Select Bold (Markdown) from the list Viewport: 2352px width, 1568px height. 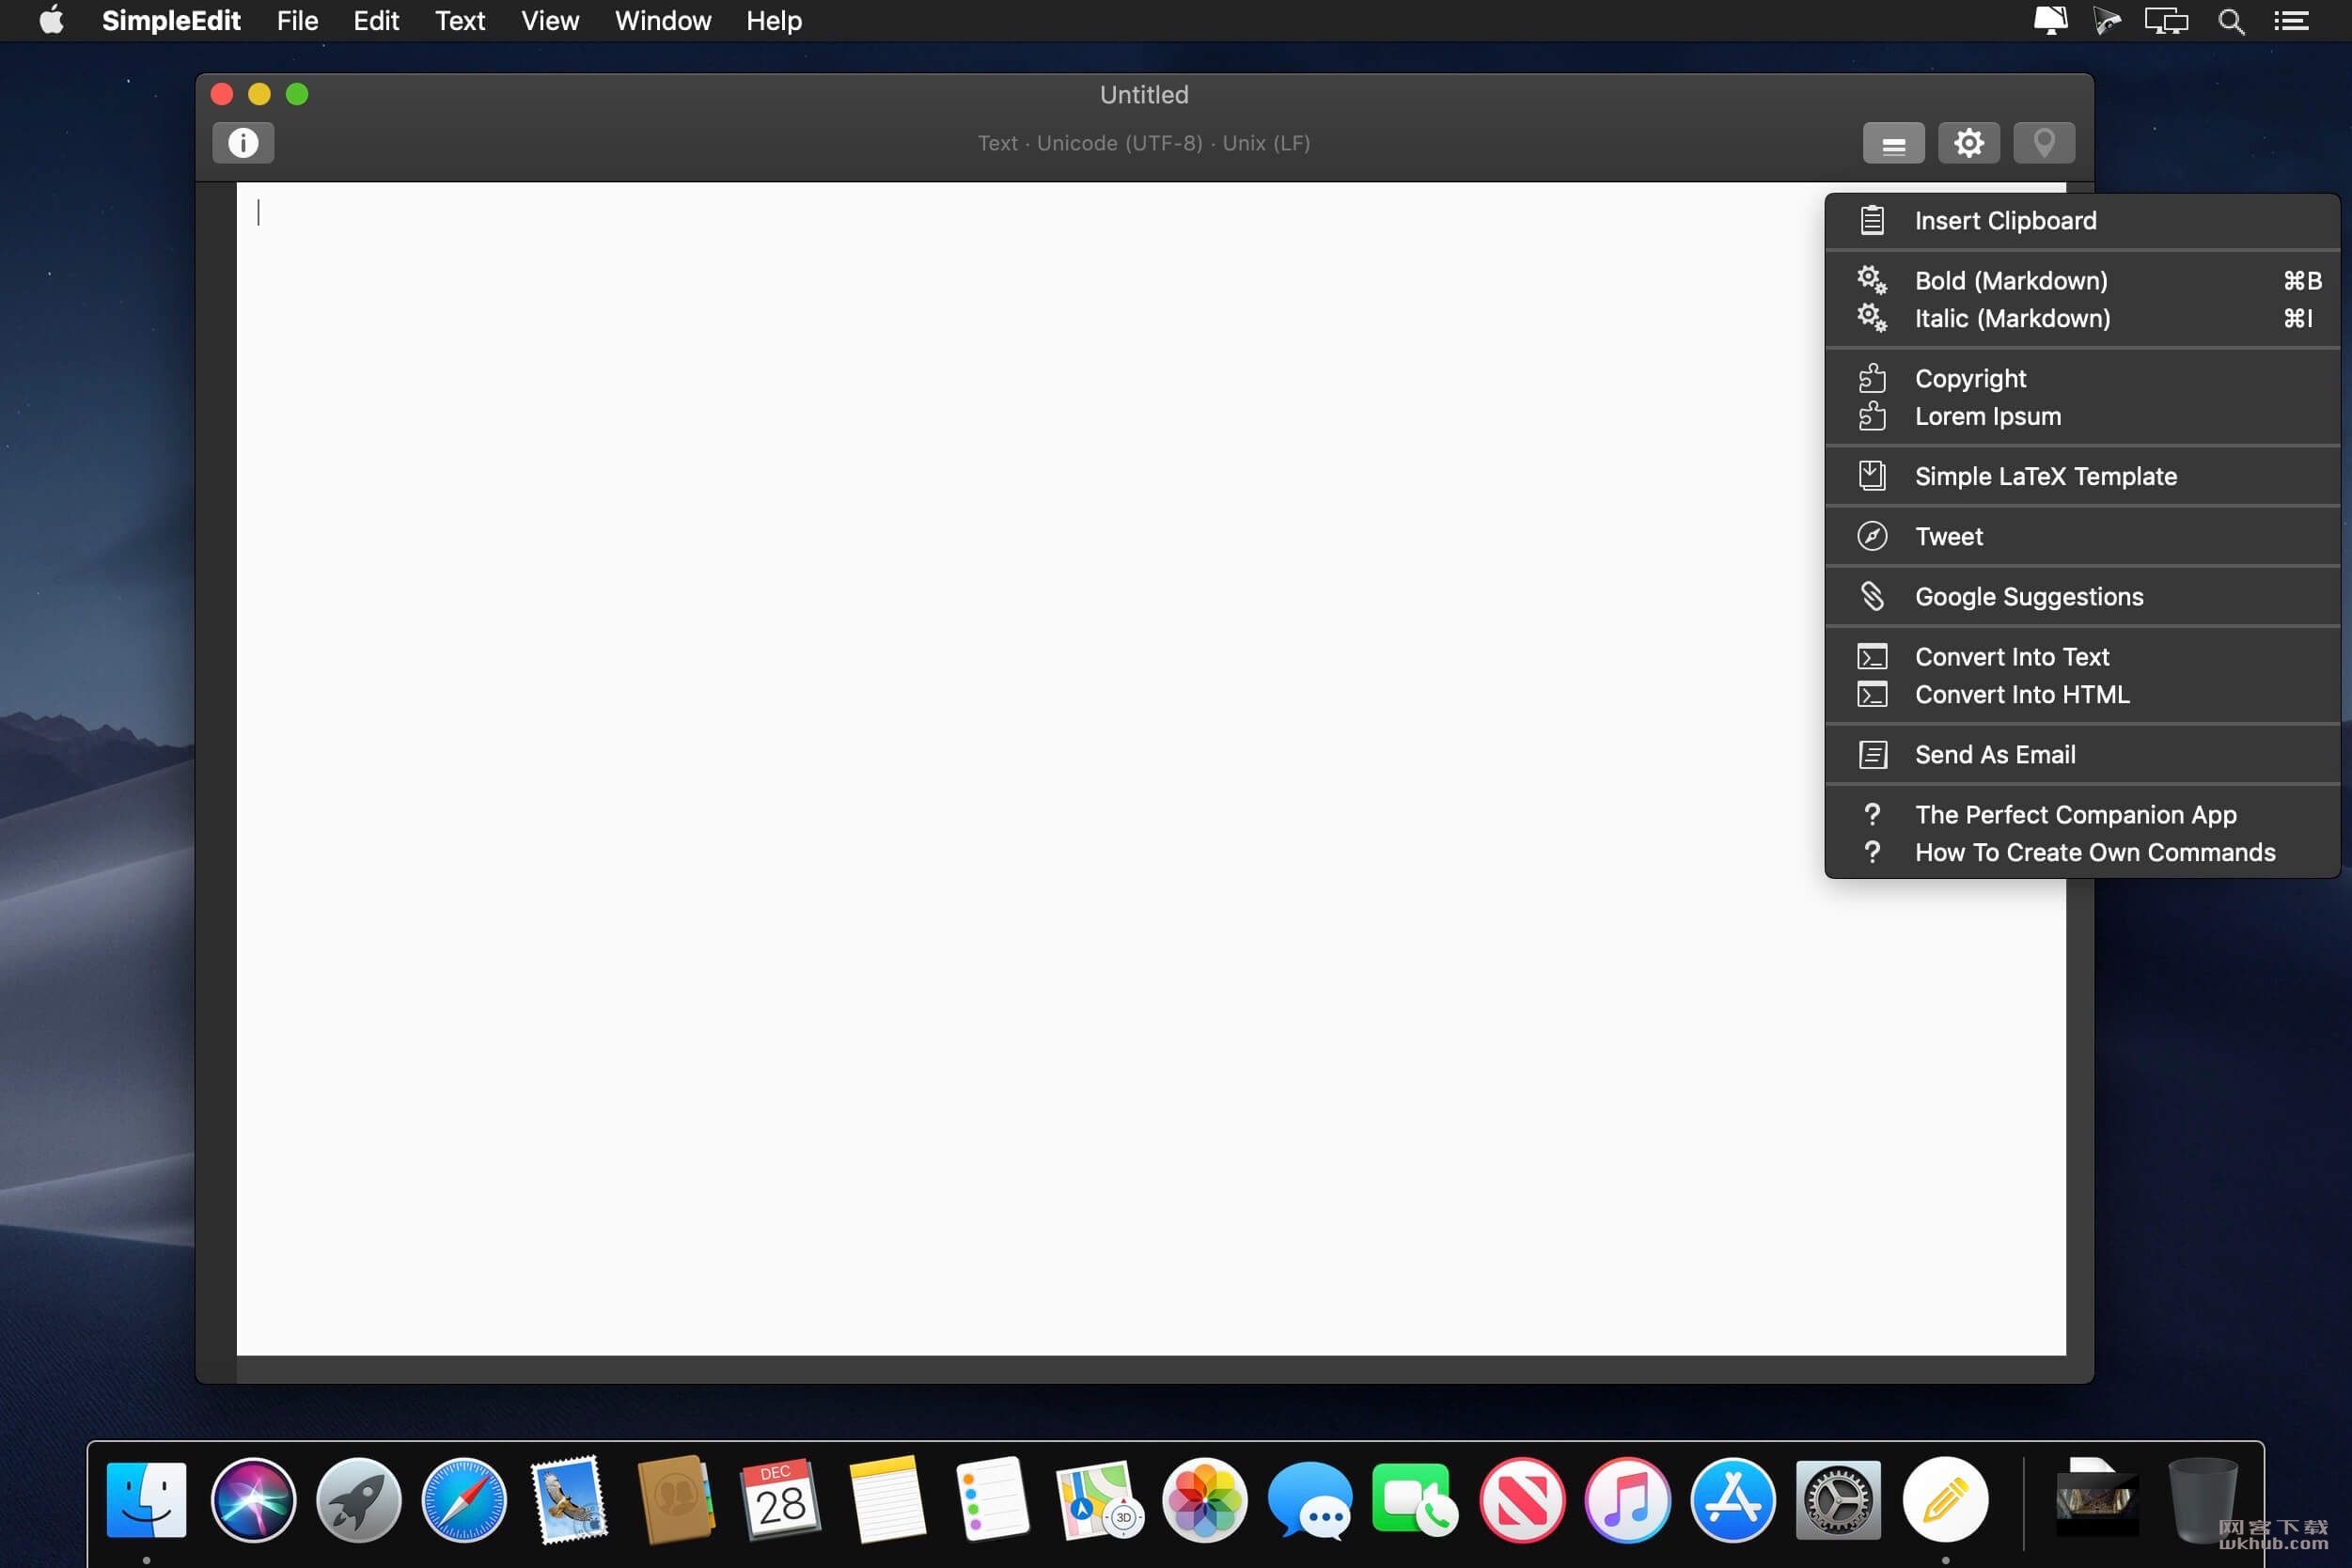(x=2082, y=280)
